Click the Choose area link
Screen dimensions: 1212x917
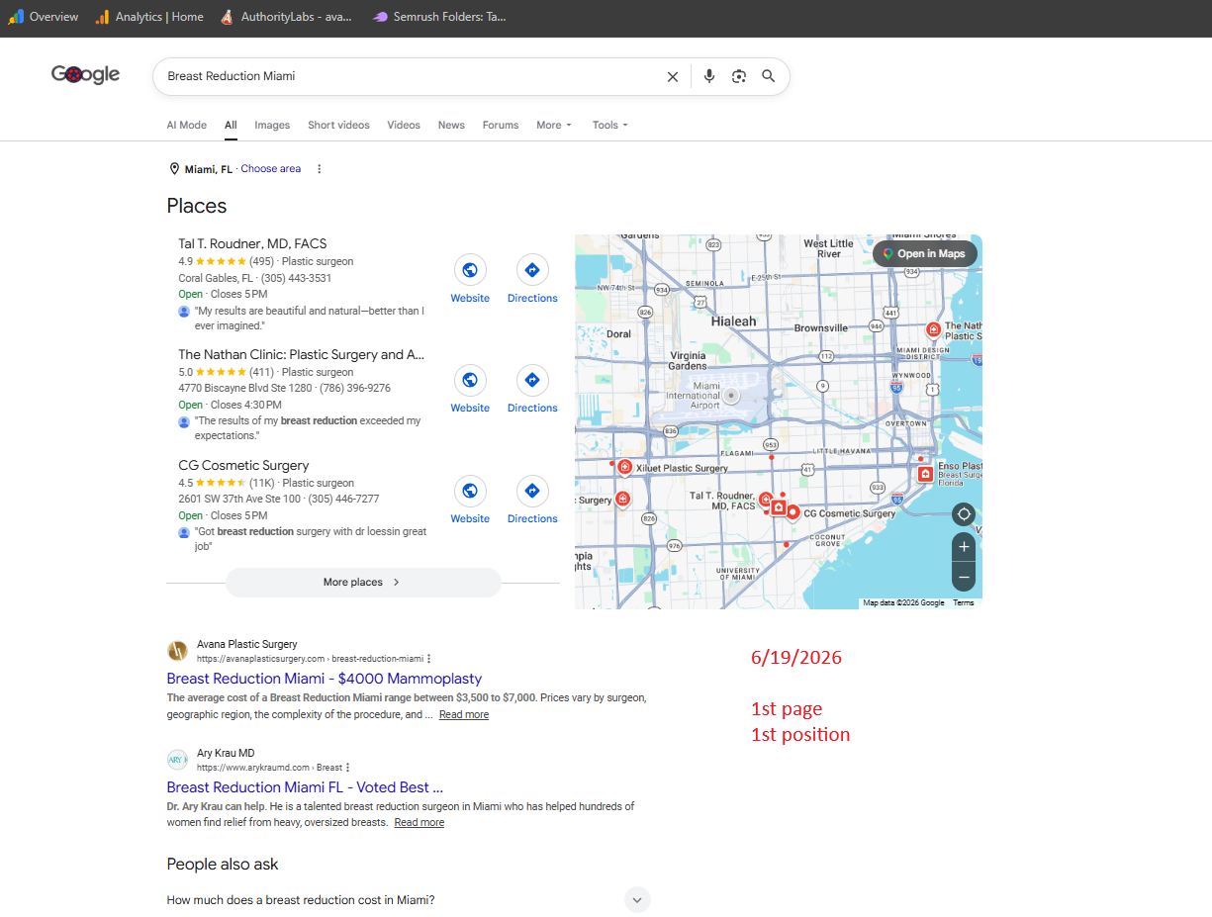point(270,169)
